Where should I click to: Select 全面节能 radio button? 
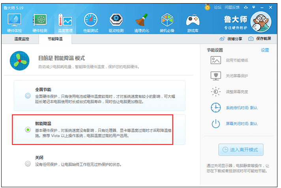pos(28,96)
